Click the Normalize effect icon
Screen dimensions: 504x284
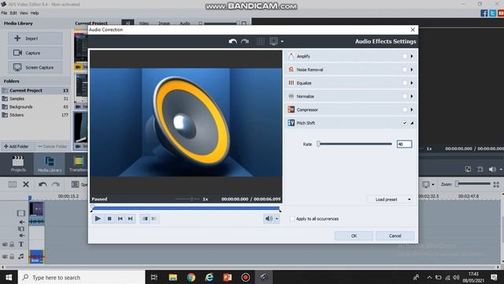tap(291, 96)
